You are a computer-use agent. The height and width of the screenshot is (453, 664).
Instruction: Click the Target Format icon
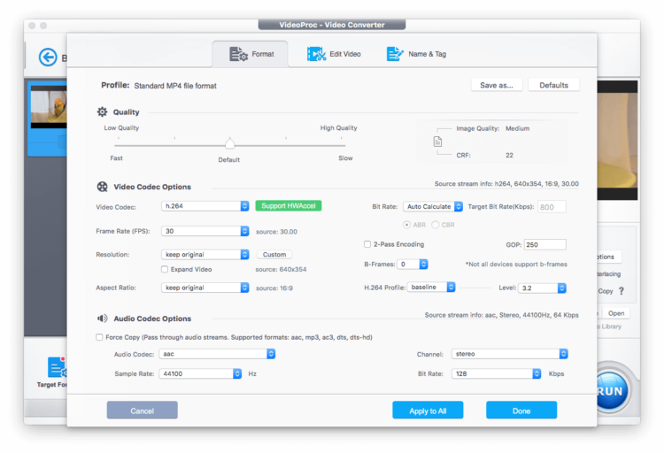(x=57, y=367)
